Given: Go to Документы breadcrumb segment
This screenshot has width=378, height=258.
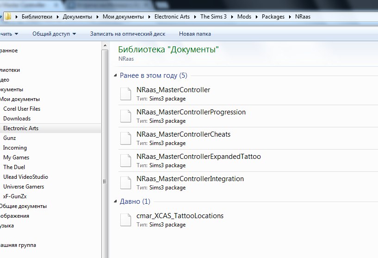Looking at the screenshot, I should 77,17.
